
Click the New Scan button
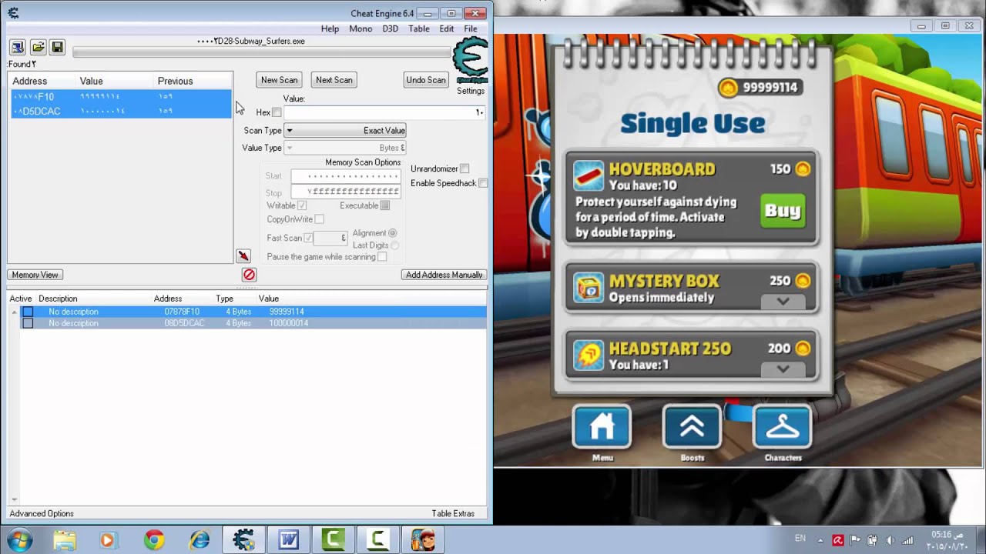click(x=279, y=80)
